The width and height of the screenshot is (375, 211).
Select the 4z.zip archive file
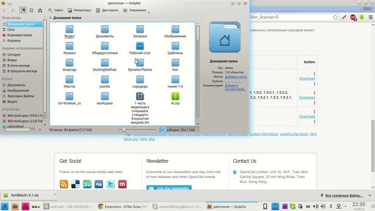(175, 98)
